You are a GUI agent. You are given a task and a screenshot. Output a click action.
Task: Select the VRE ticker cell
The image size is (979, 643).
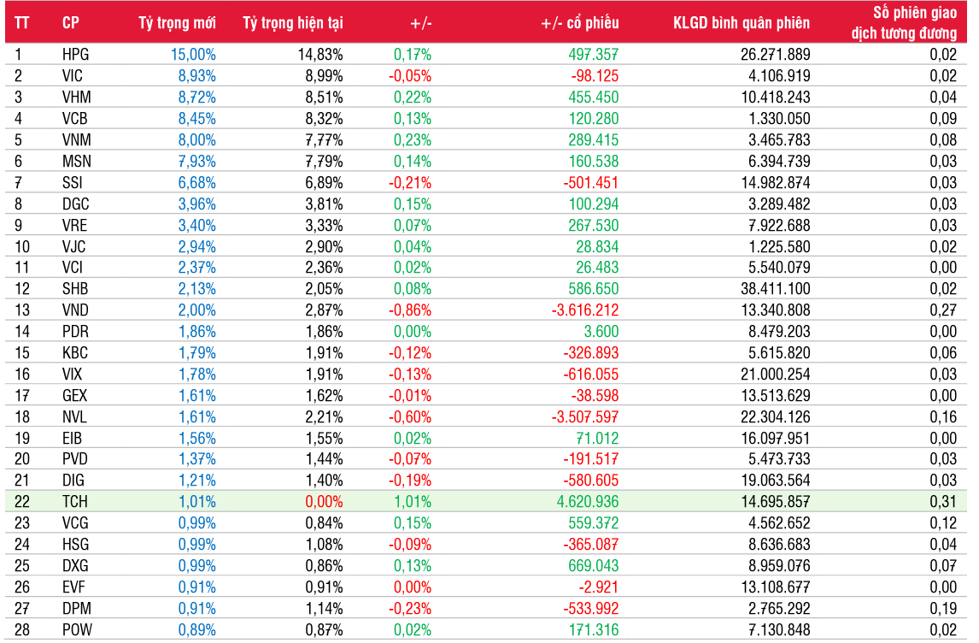click(75, 225)
